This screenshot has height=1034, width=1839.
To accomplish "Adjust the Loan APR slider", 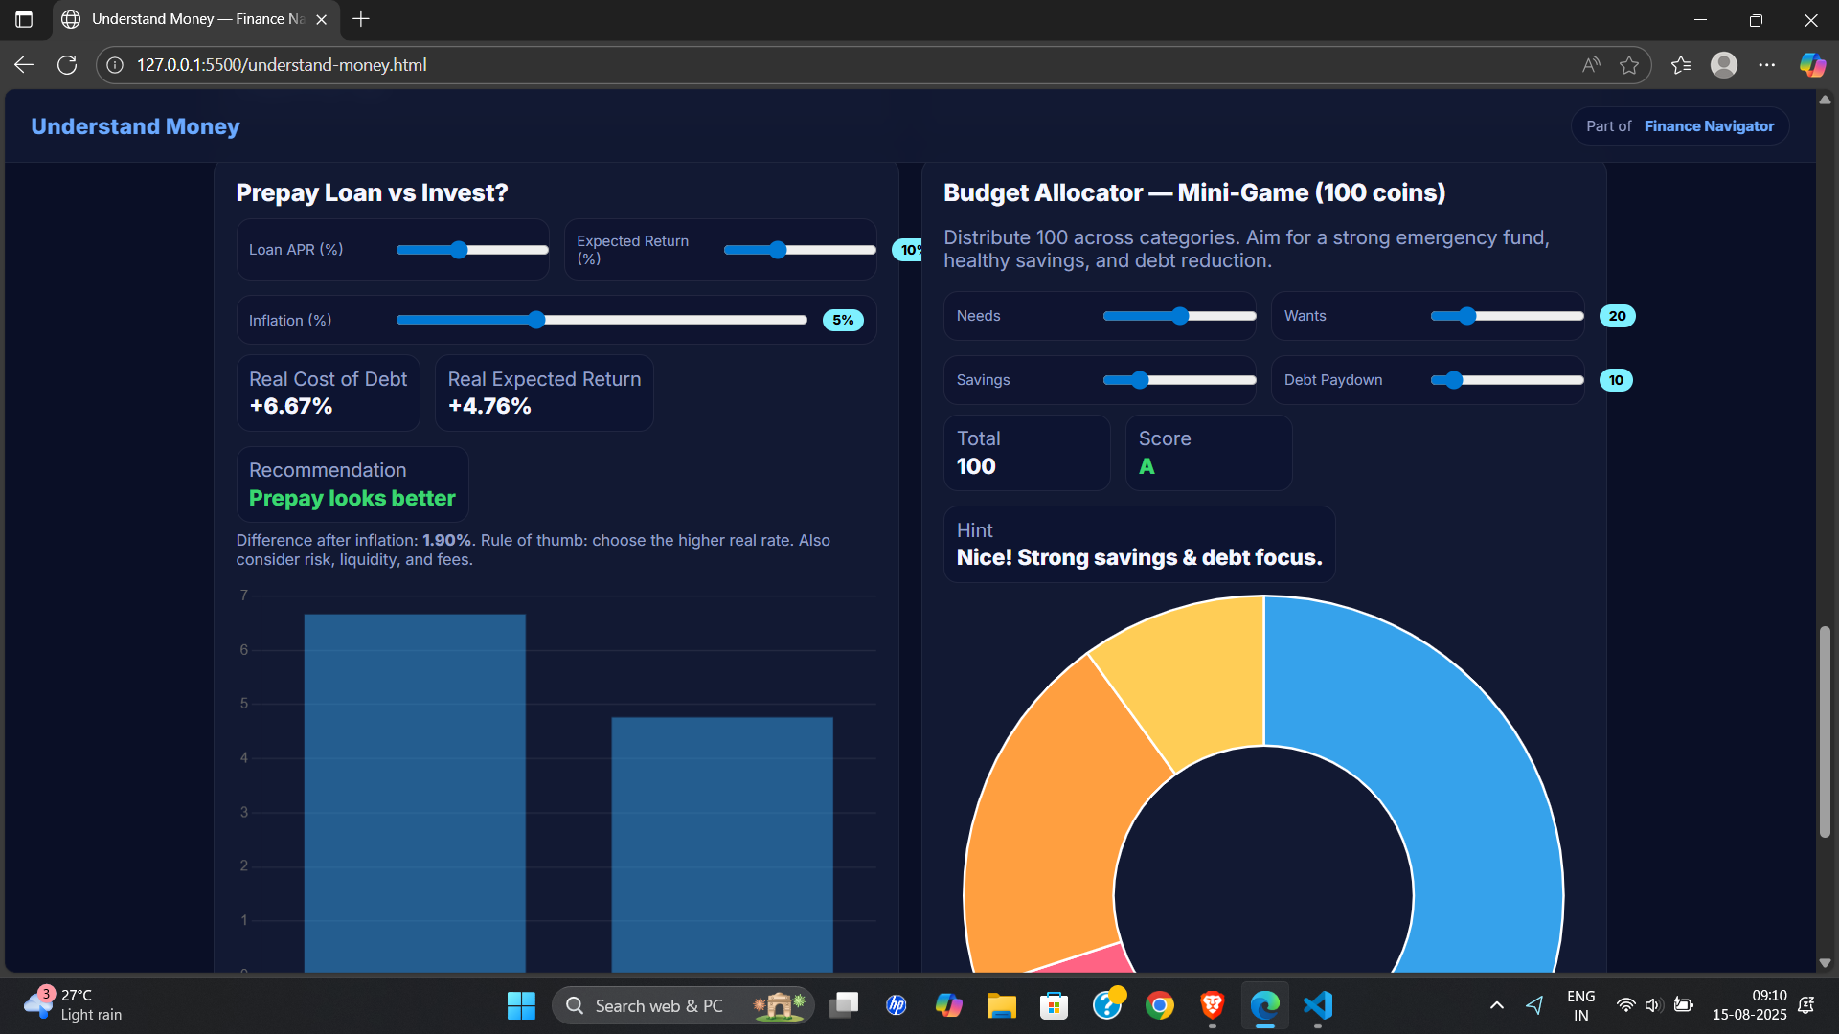I will pos(459,250).
